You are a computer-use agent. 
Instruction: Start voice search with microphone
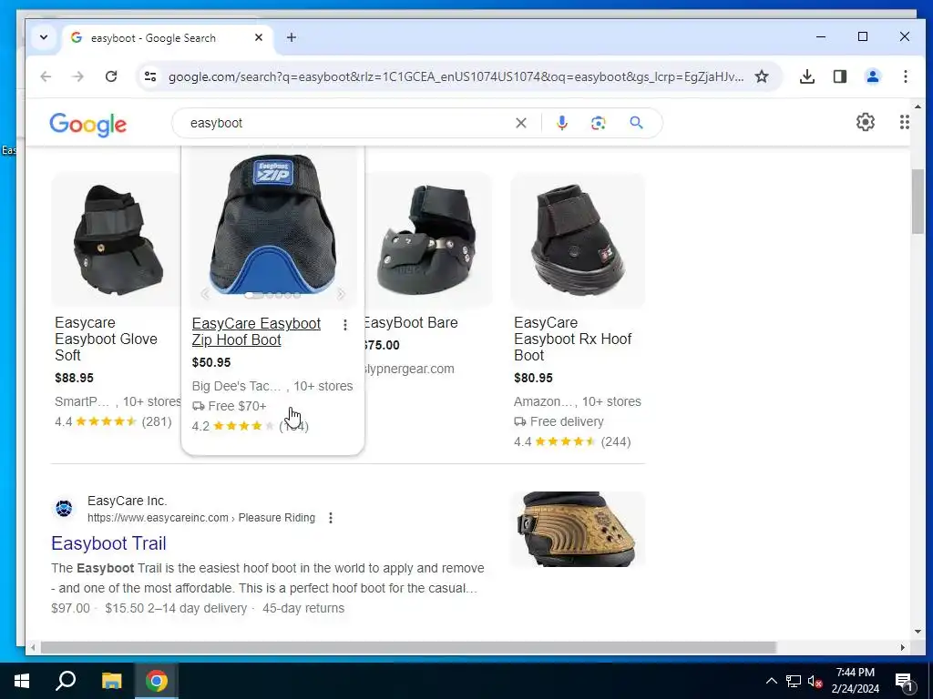pyautogui.click(x=561, y=123)
